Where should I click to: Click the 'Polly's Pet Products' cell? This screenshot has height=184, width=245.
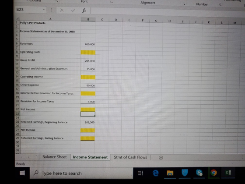[x=50, y=23]
